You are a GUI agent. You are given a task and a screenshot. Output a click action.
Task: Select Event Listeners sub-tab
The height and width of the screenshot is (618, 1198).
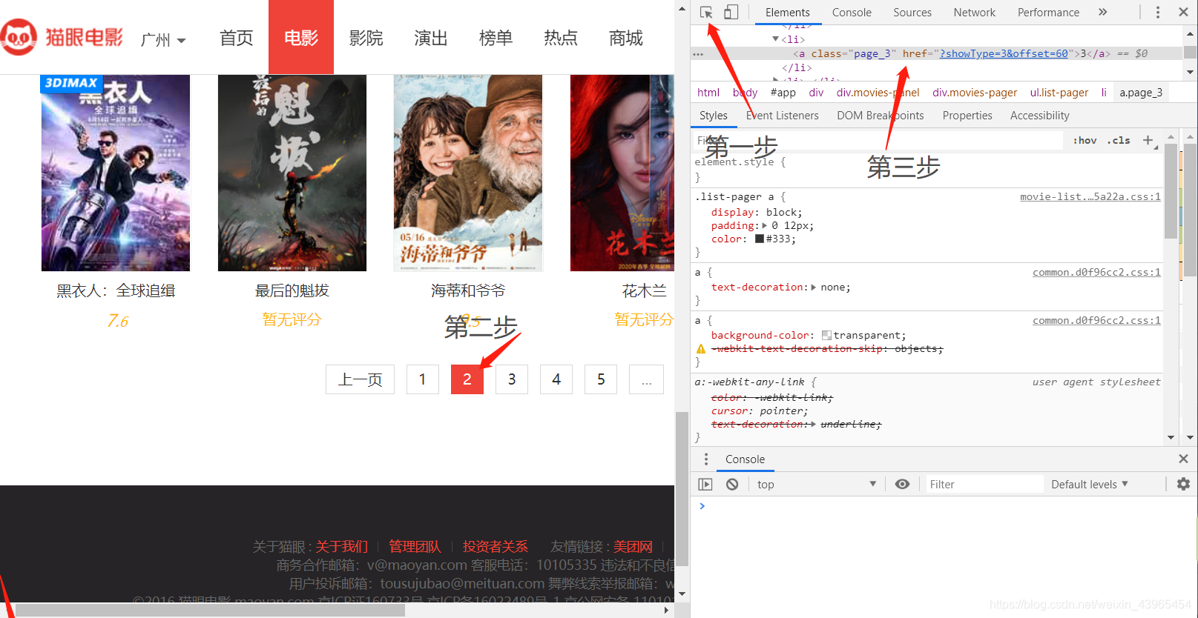[783, 115]
